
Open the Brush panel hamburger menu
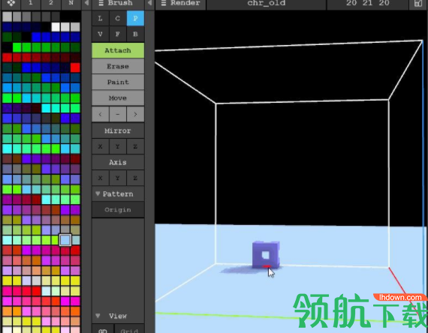pos(101,3)
